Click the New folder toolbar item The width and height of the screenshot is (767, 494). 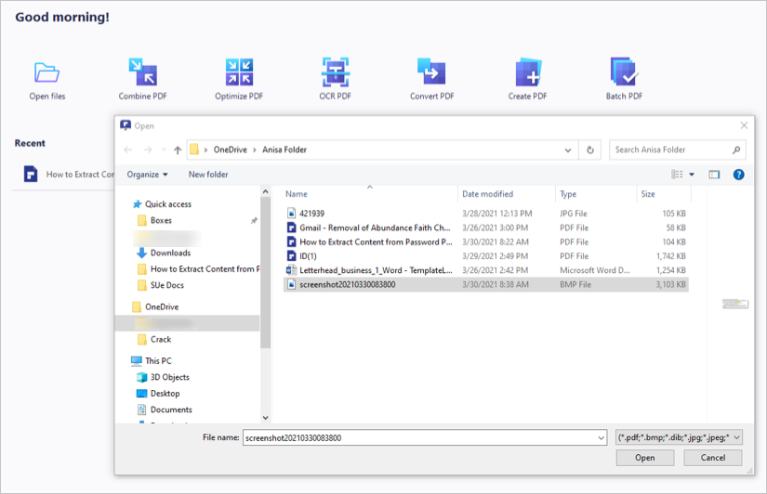(x=208, y=175)
